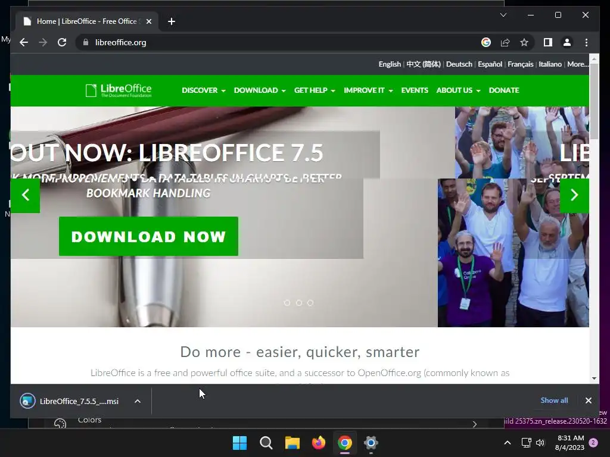Screen dimensions: 610x457
Task: Open the EVENTS page
Action: pos(415,90)
